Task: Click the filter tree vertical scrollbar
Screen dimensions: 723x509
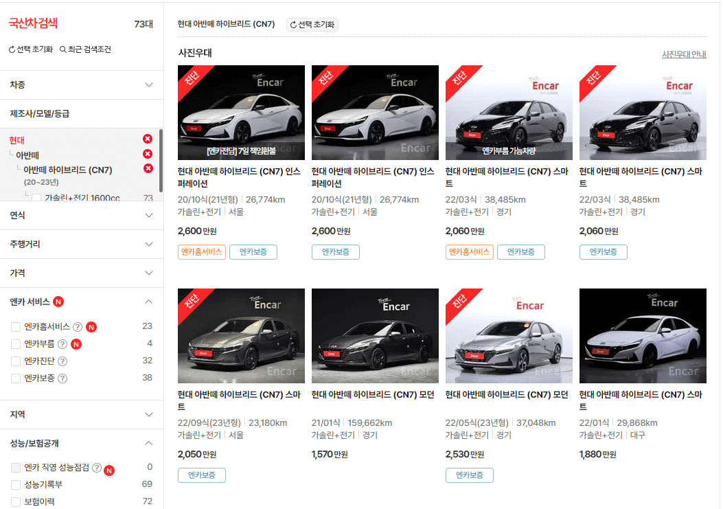Action: [161, 161]
